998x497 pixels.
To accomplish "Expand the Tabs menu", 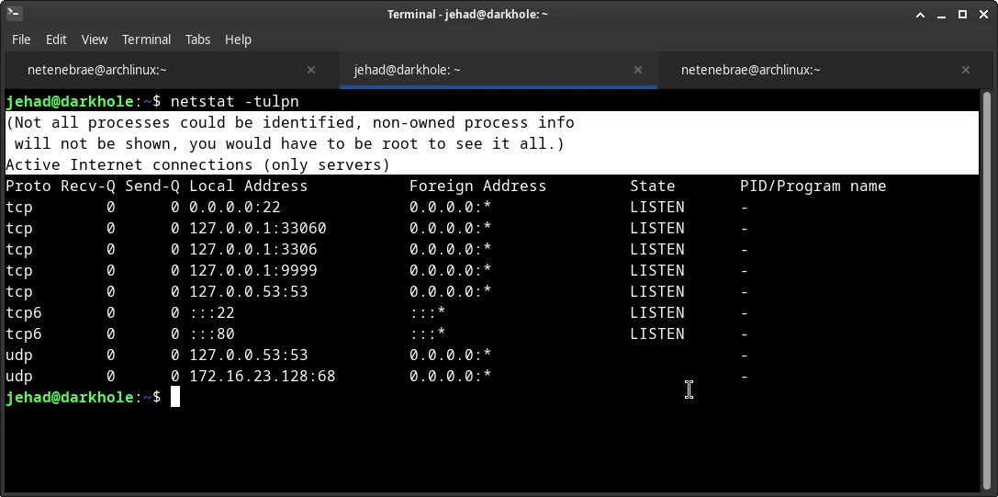I will [x=197, y=40].
